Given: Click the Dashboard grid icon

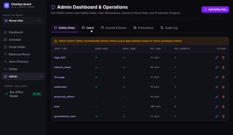Looking at the screenshot, I should click(5, 32).
